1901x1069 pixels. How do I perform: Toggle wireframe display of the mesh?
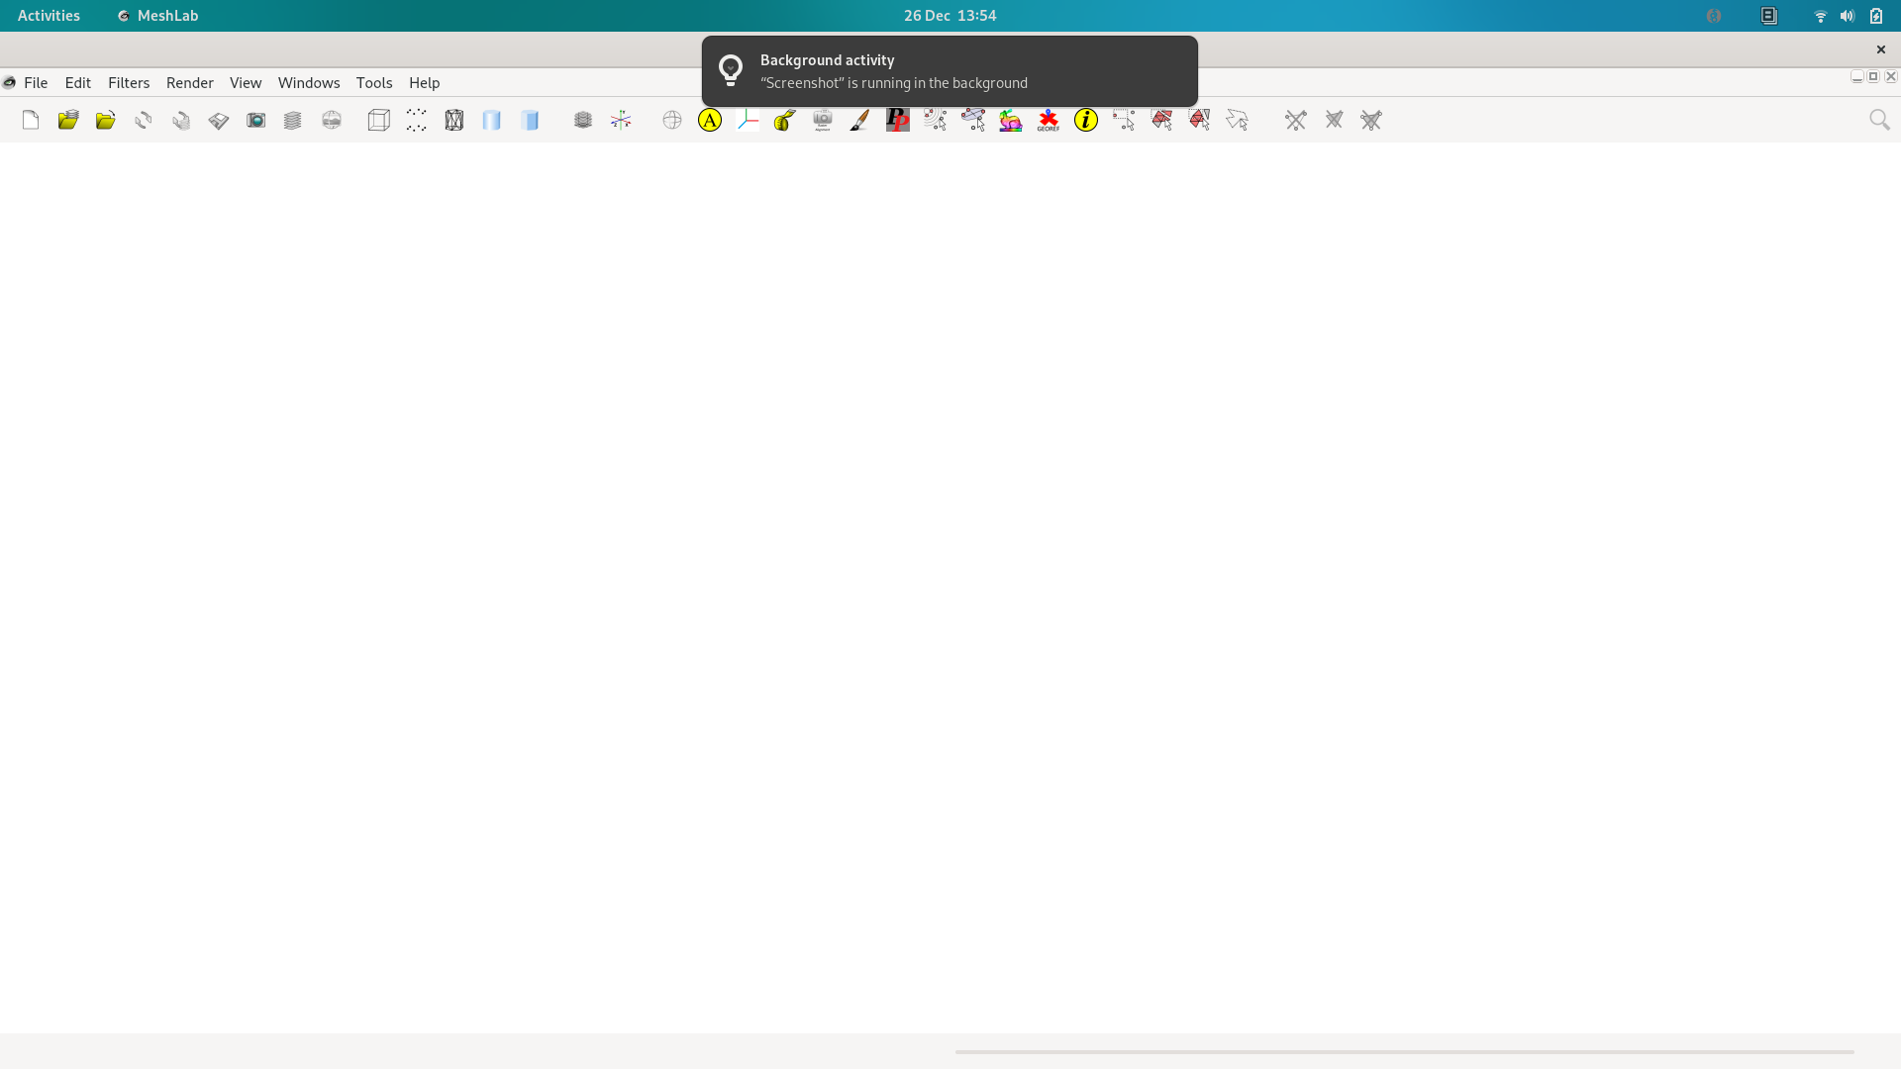pos(453,120)
